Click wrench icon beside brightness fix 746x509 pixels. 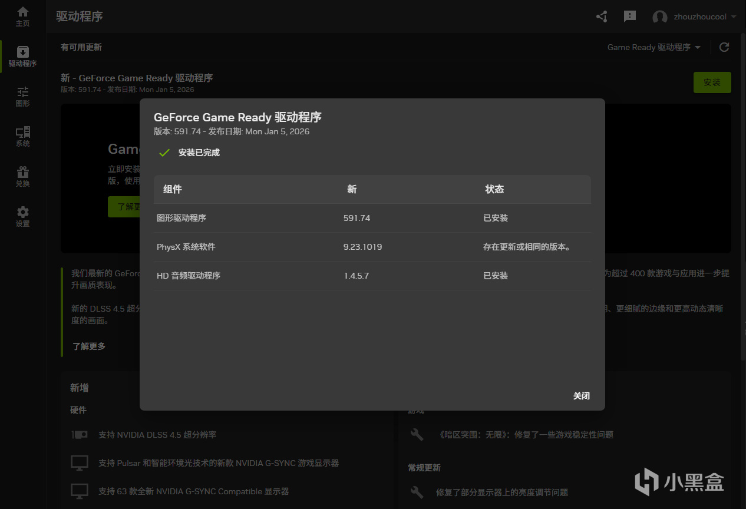point(417,491)
